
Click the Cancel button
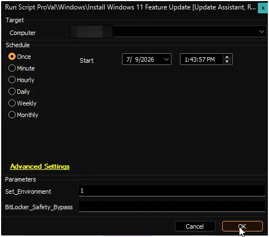[195, 226]
